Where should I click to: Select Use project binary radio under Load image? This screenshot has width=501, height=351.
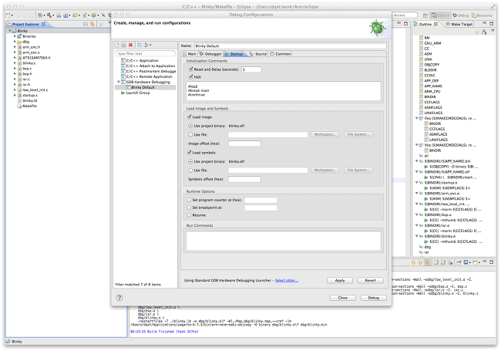pyautogui.click(x=190, y=126)
